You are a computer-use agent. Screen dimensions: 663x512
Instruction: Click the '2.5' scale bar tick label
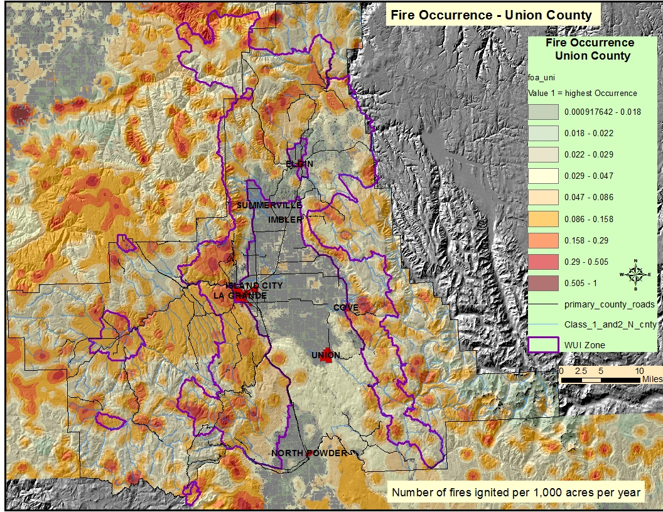click(x=581, y=371)
